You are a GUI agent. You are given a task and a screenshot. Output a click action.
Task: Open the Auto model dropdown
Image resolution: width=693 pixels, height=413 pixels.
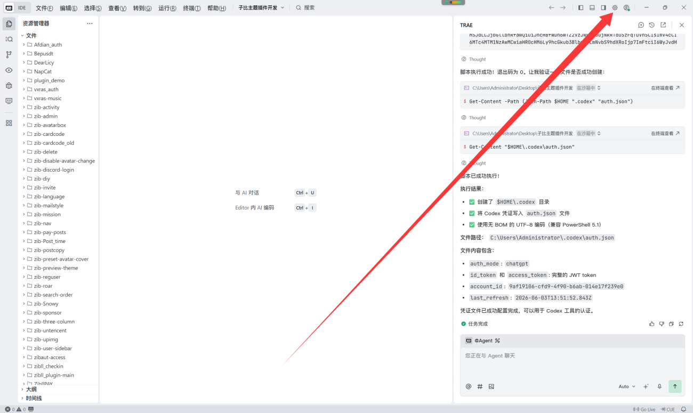(627, 386)
